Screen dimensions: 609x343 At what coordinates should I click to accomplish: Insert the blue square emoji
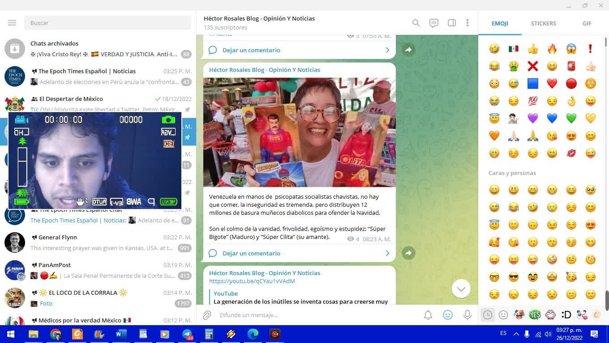pos(533,84)
